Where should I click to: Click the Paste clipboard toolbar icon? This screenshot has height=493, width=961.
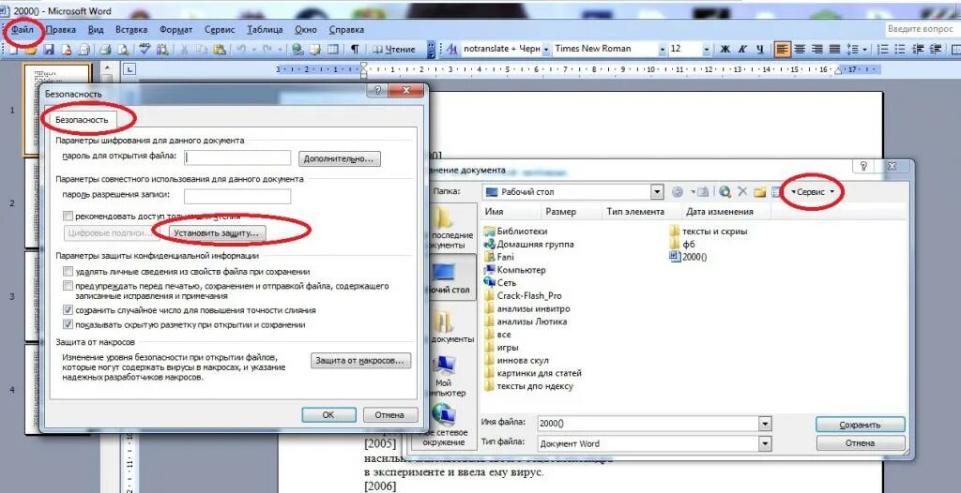tap(220, 50)
